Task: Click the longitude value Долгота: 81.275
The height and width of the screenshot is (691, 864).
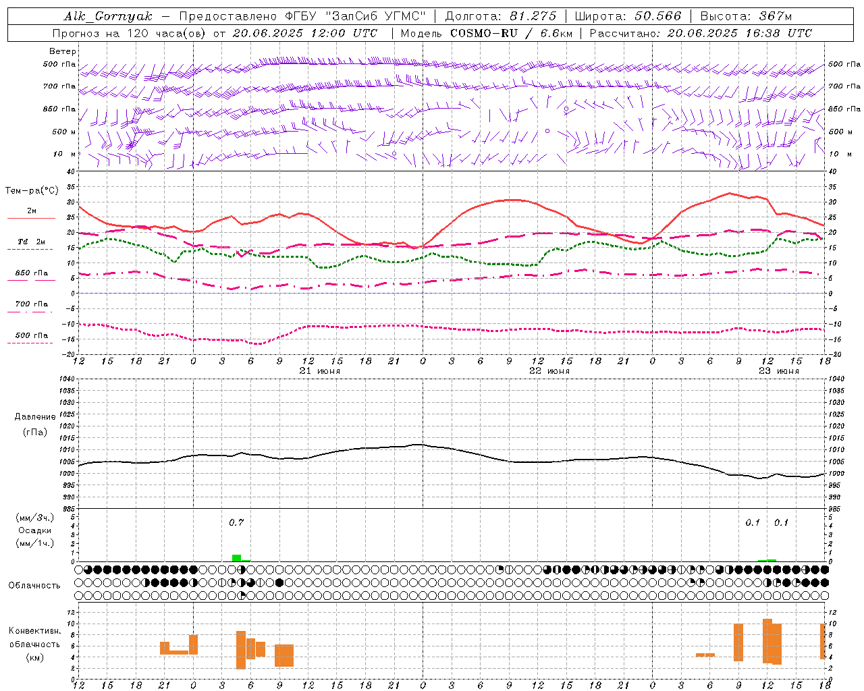Action: [500, 16]
